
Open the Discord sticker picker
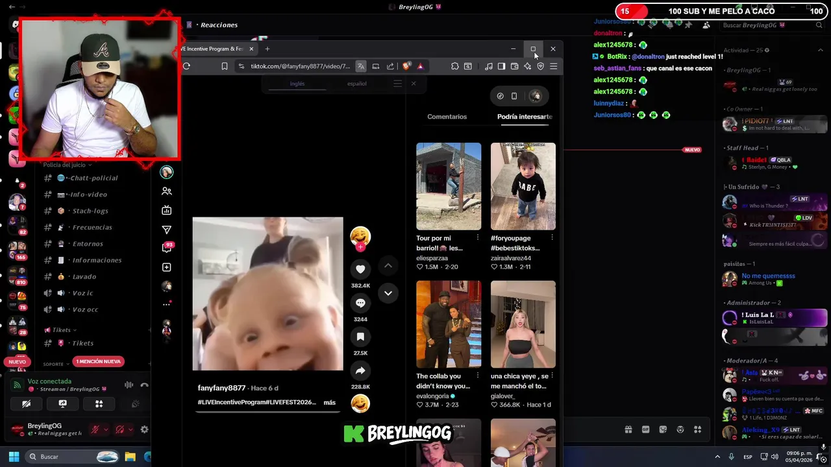(663, 429)
